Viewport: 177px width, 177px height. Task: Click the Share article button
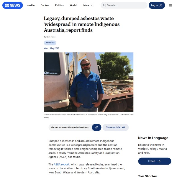115,127
